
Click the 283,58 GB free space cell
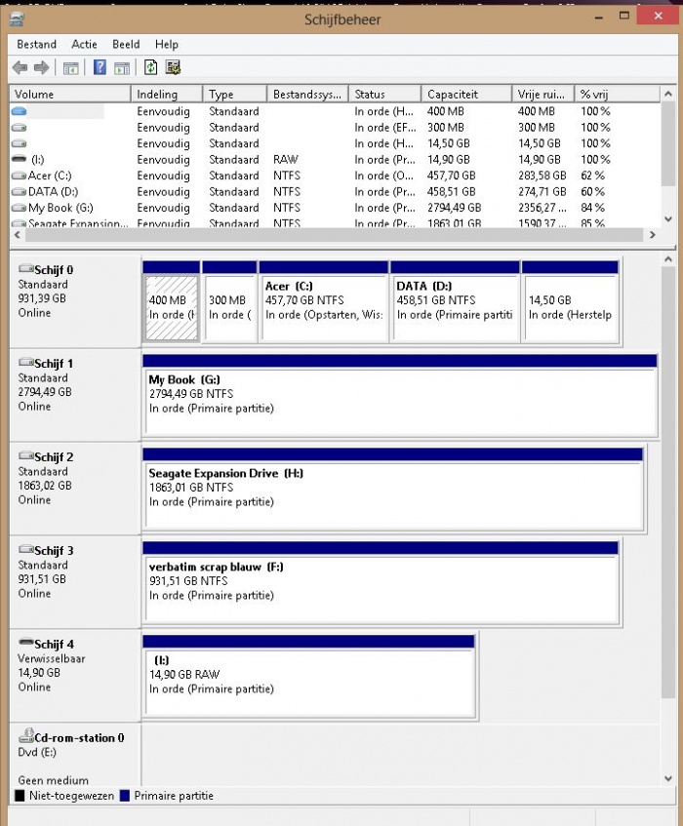click(x=542, y=176)
